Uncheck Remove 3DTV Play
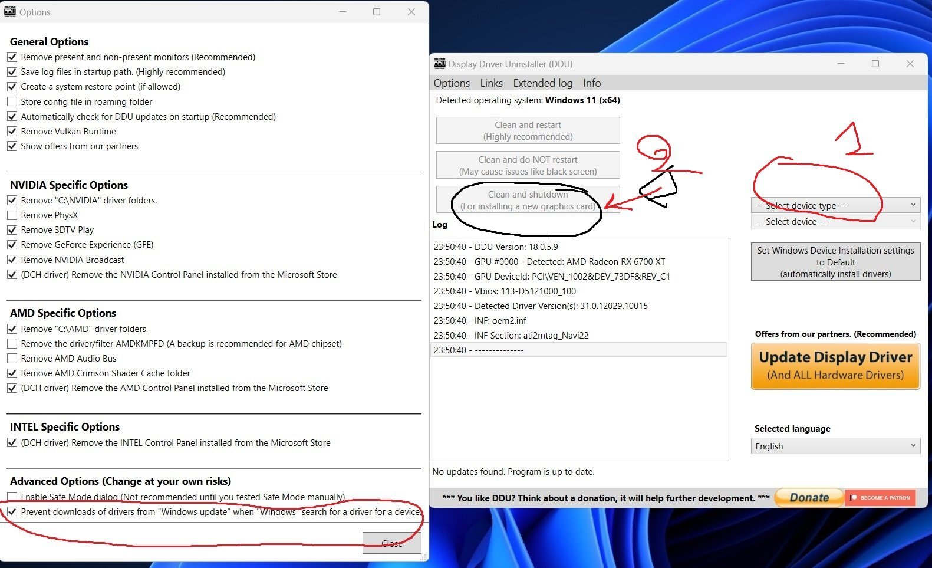This screenshot has width=932, height=568. coord(12,230)
